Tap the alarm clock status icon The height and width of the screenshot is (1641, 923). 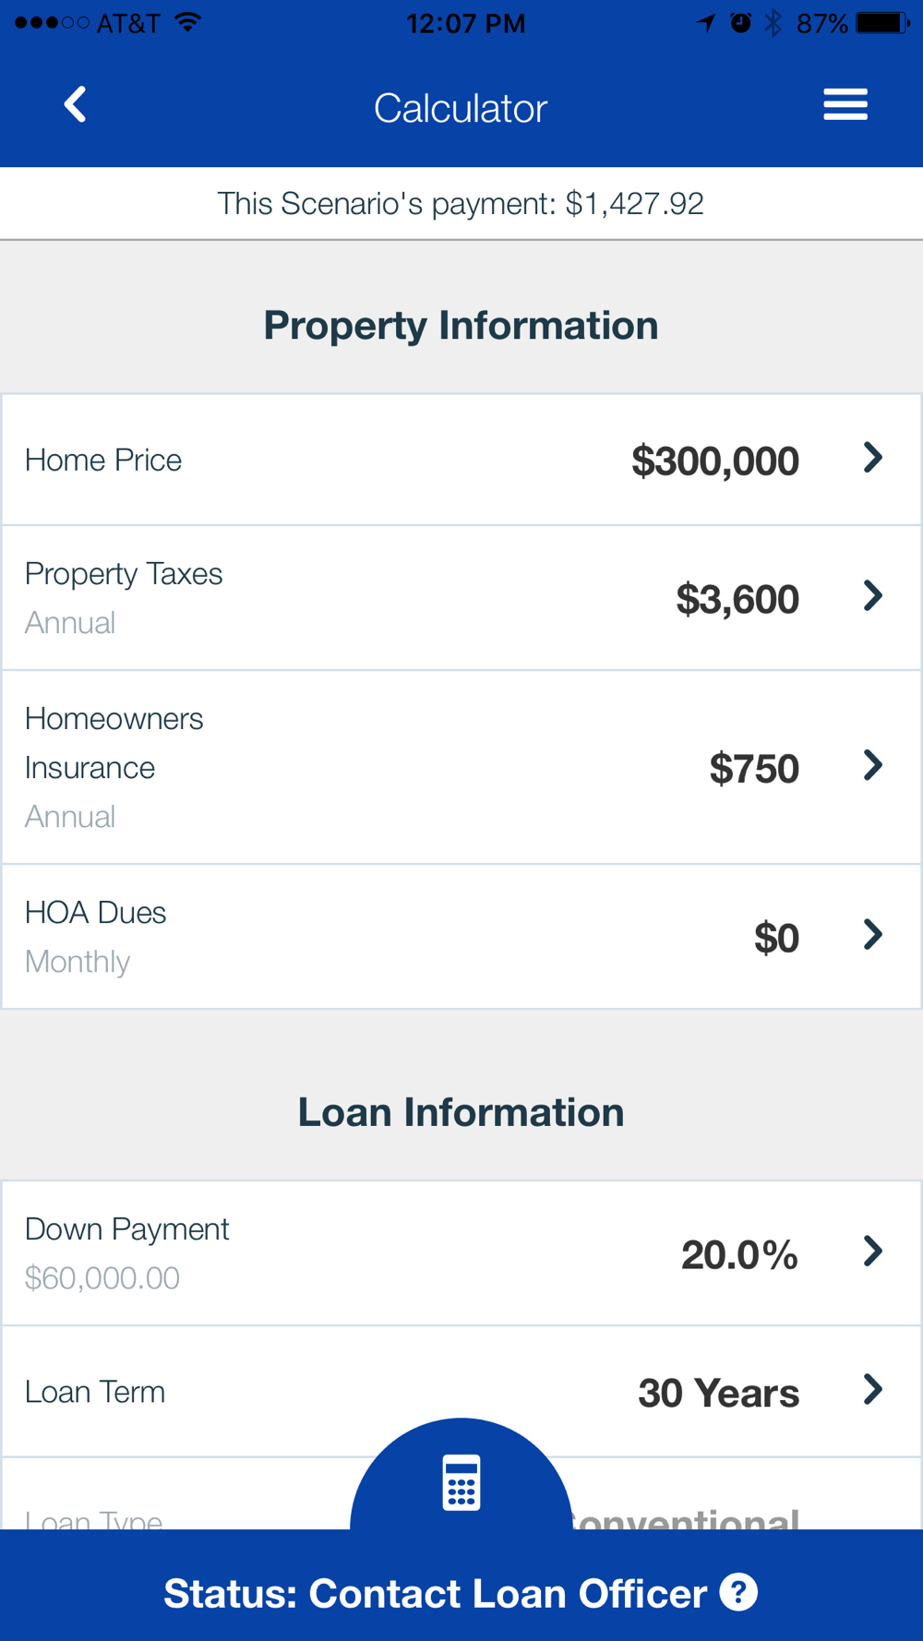740,22
